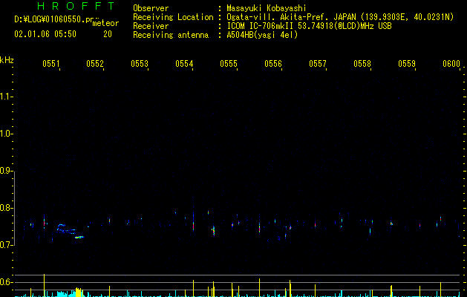Select the A504HB(yagi 4el) antenna text
The width and height of the screenshot is (467, 297).
262,35
